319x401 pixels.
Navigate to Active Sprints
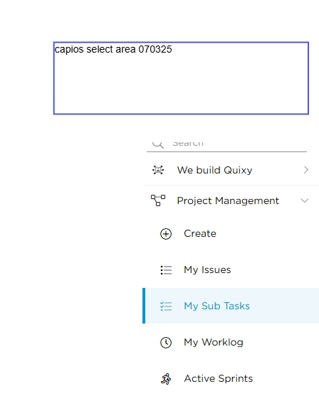(x=219, y=378)
